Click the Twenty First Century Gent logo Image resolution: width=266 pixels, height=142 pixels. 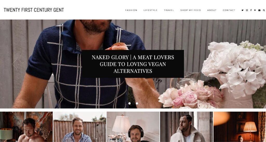(x=34, y=10)
